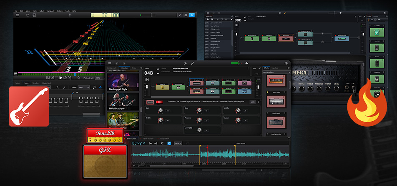Adjust the Presence knob

pos(199,120)
